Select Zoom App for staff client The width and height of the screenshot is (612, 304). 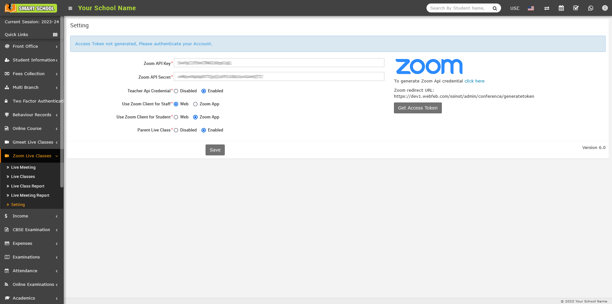tap(195, 104)
